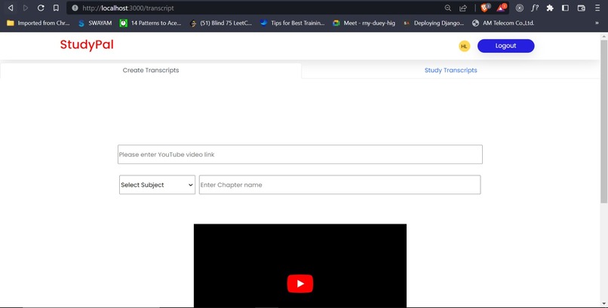608x308 pixels.
Task: Focus the Enter Chapter name field
Action: tap(339, 185)
